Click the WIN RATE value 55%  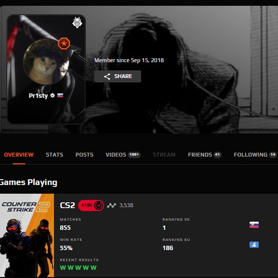(x=66, y=248)
